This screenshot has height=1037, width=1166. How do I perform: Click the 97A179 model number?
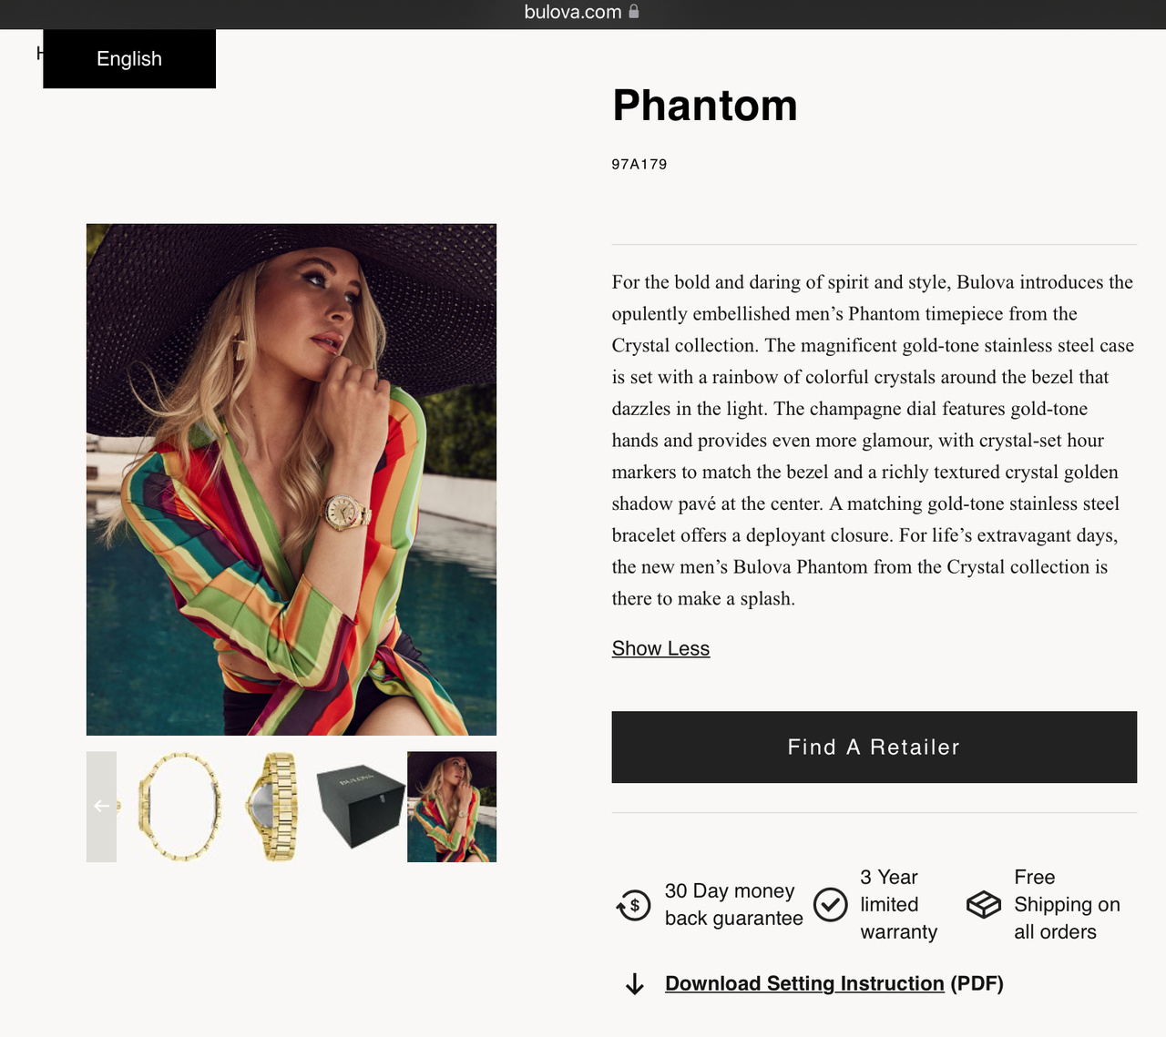[x=639, y=165]
